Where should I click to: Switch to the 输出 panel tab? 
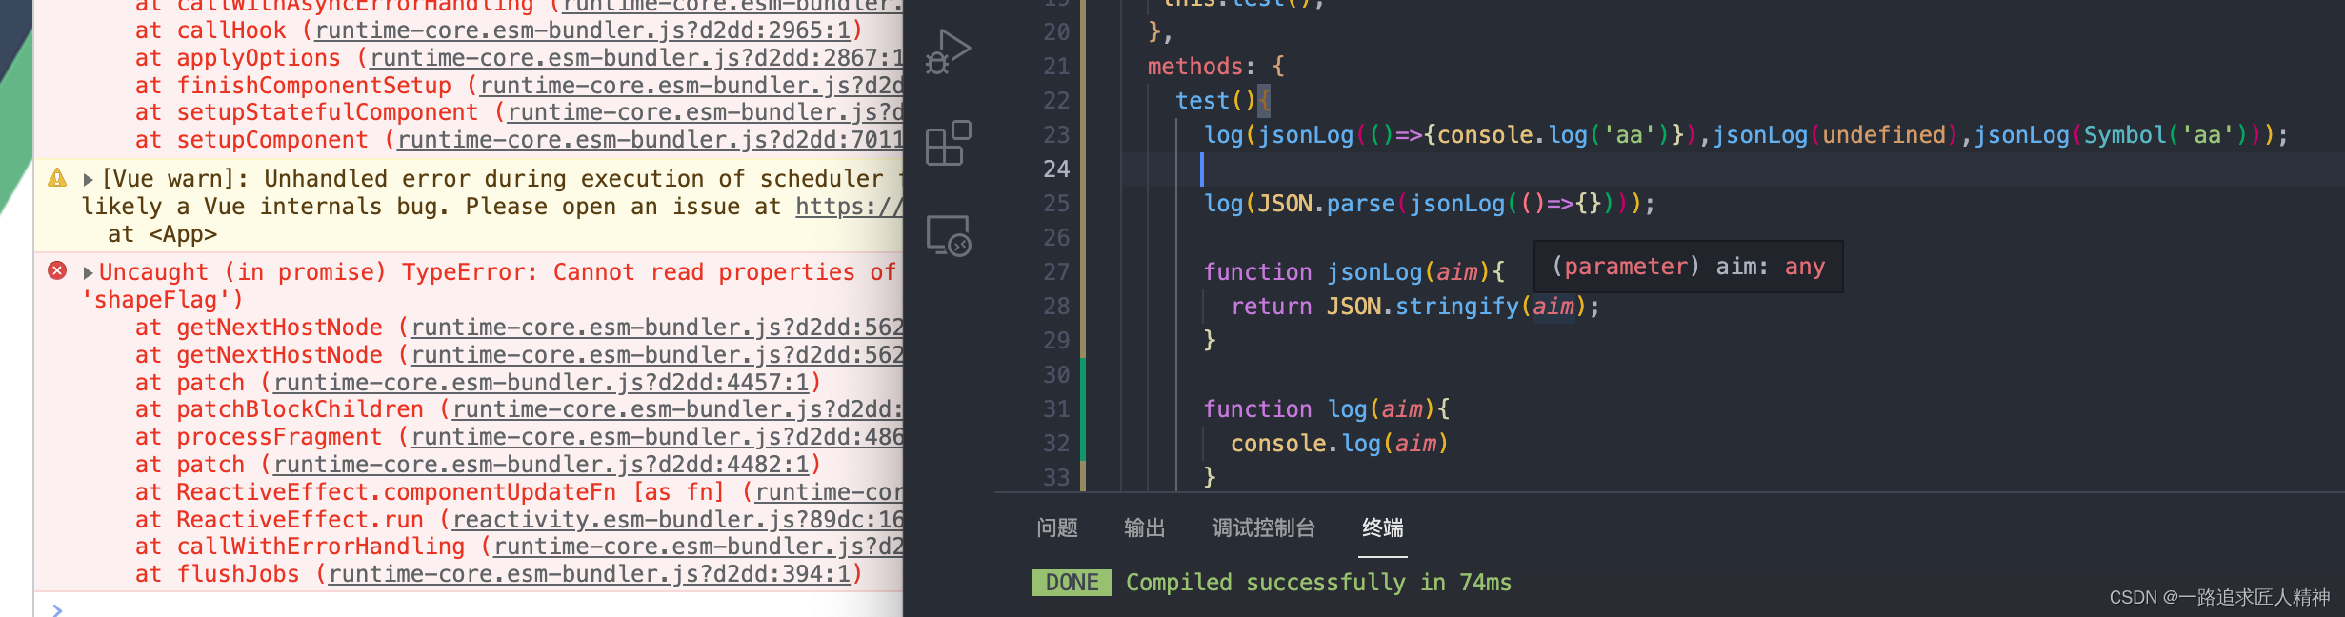[1144, 527]
